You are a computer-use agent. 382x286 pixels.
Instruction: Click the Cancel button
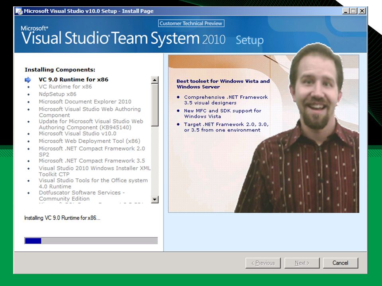[340, 263]
